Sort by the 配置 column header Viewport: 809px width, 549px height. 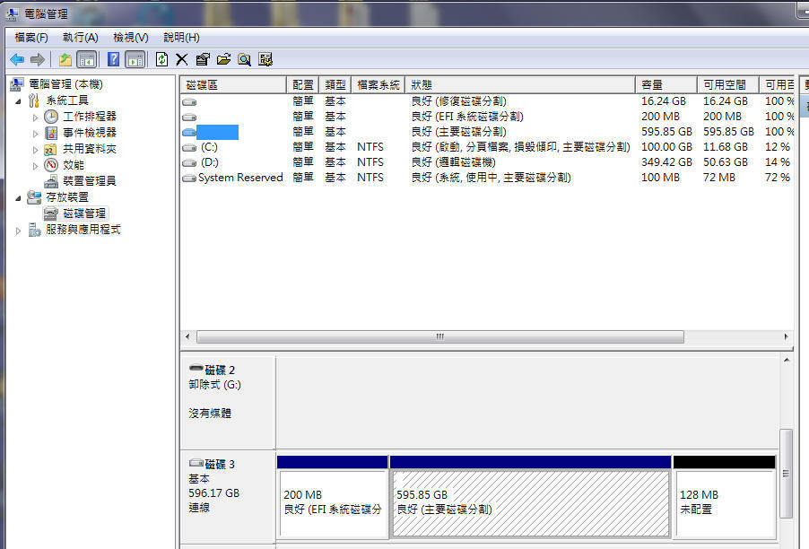coord(303,84)
